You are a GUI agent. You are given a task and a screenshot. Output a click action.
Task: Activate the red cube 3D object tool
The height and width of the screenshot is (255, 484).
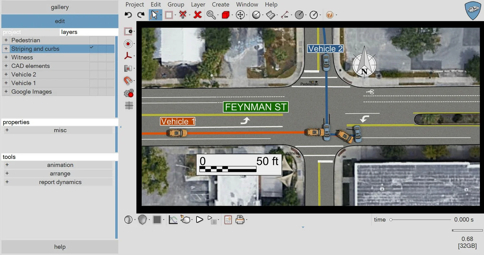(226, 15)
